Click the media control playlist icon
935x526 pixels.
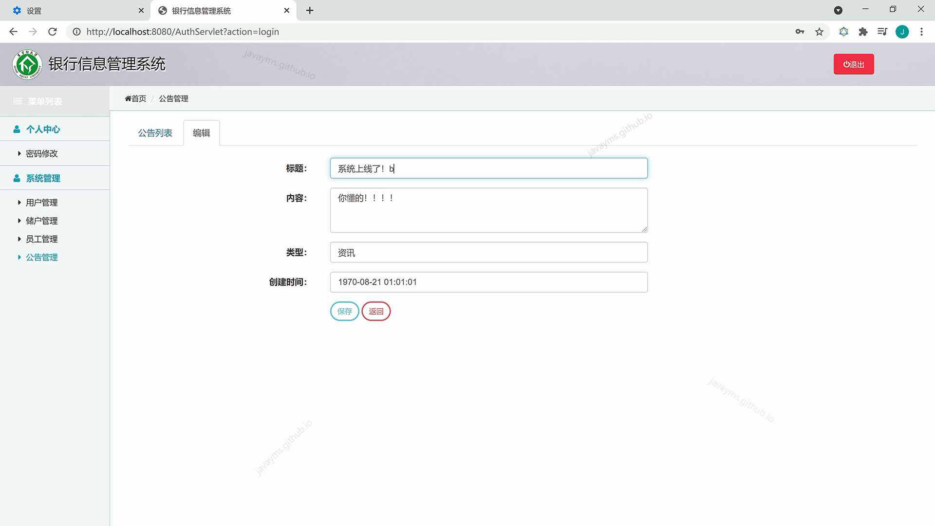[882, 32]
